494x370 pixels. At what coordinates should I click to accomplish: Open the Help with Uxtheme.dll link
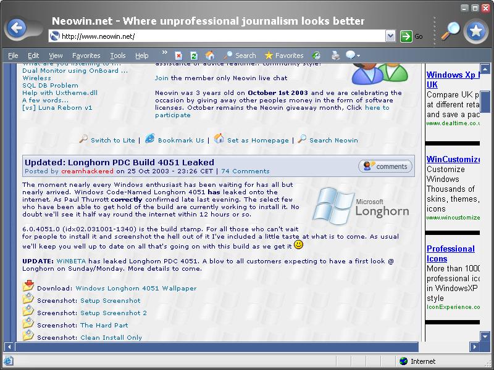[x=60, y=93]
